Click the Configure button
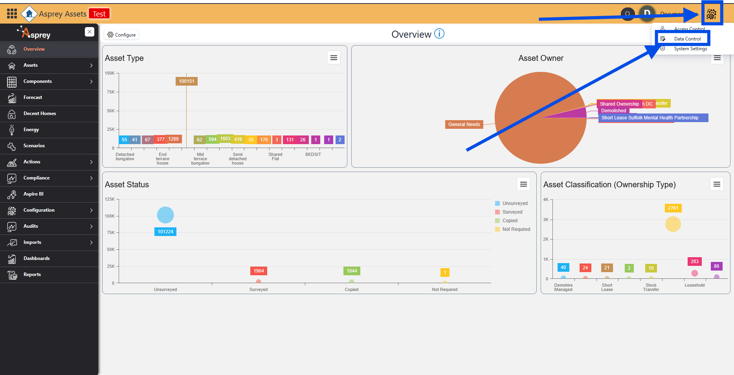The width and height of the screenshot is (734, 375). click(121, 35)
